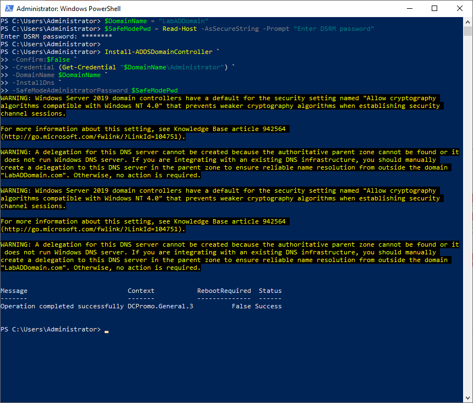Click the scrollbar up arrow
This screenshot has height=403, width=473.
click(x=467, y=22)
